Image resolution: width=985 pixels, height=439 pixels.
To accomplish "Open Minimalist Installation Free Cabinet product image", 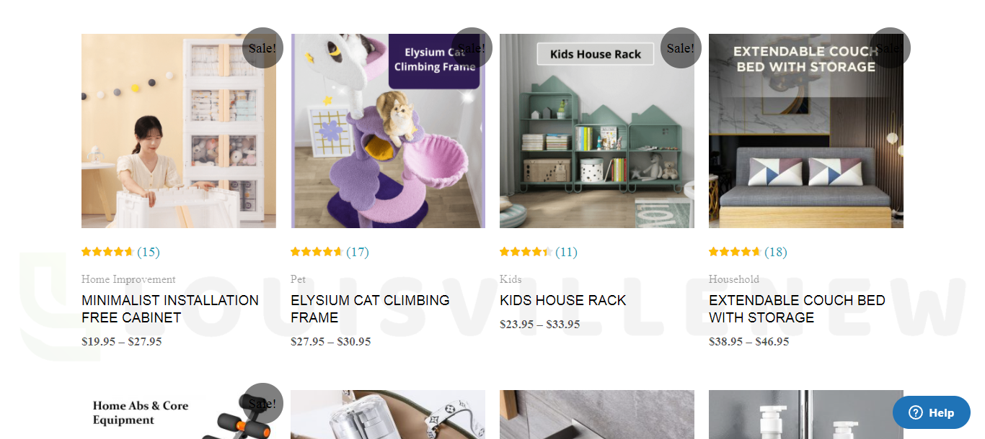I will (178, 131).
